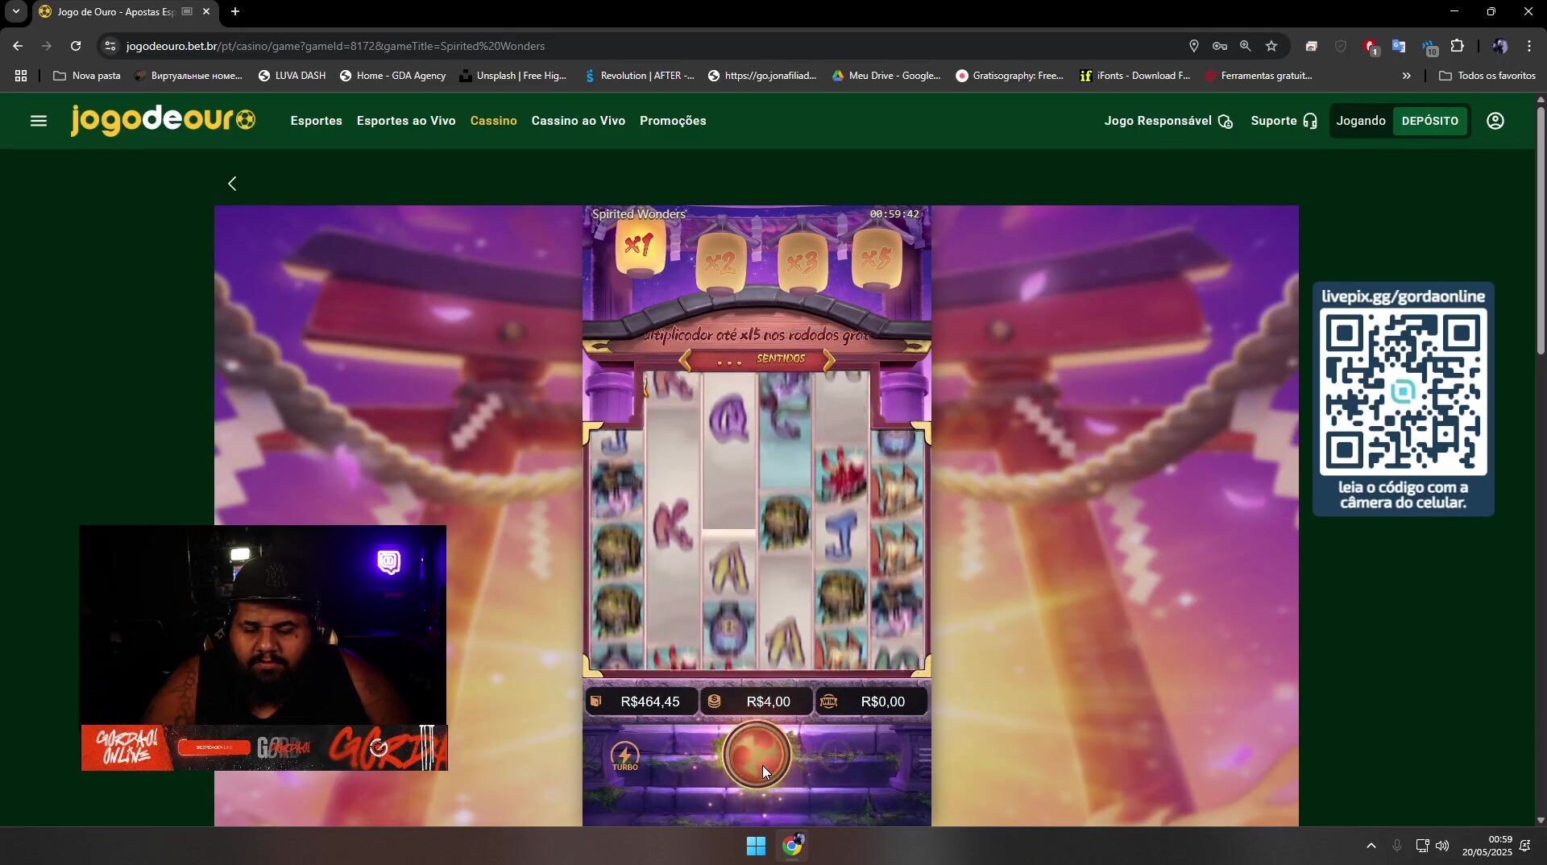Screen dimensions: 1547x865
Task: Click right arrow of the info banner
Action: coord(829,360)
